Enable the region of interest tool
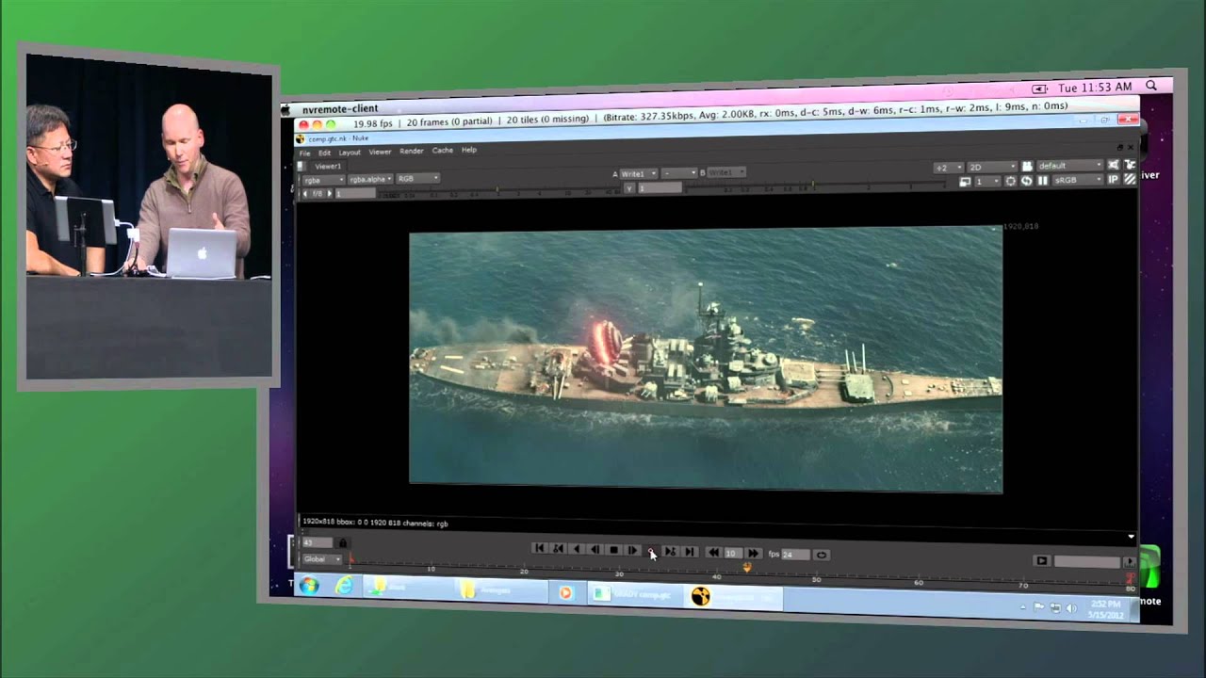This screenshot has height=678, width=1206. pos(1011,180)
